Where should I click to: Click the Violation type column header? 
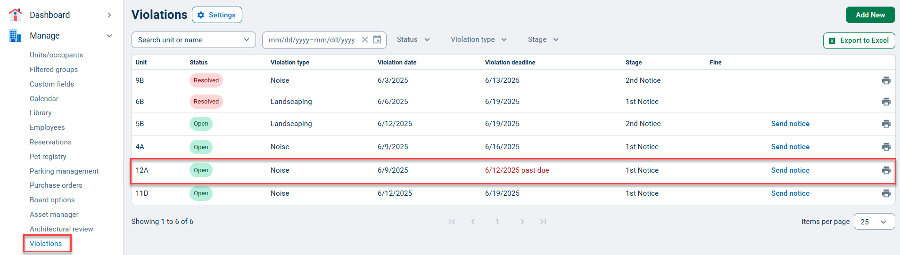pyautogui.click(x=290, y=62)
